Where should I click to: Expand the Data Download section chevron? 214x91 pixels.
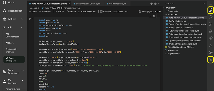click(23, 71)
